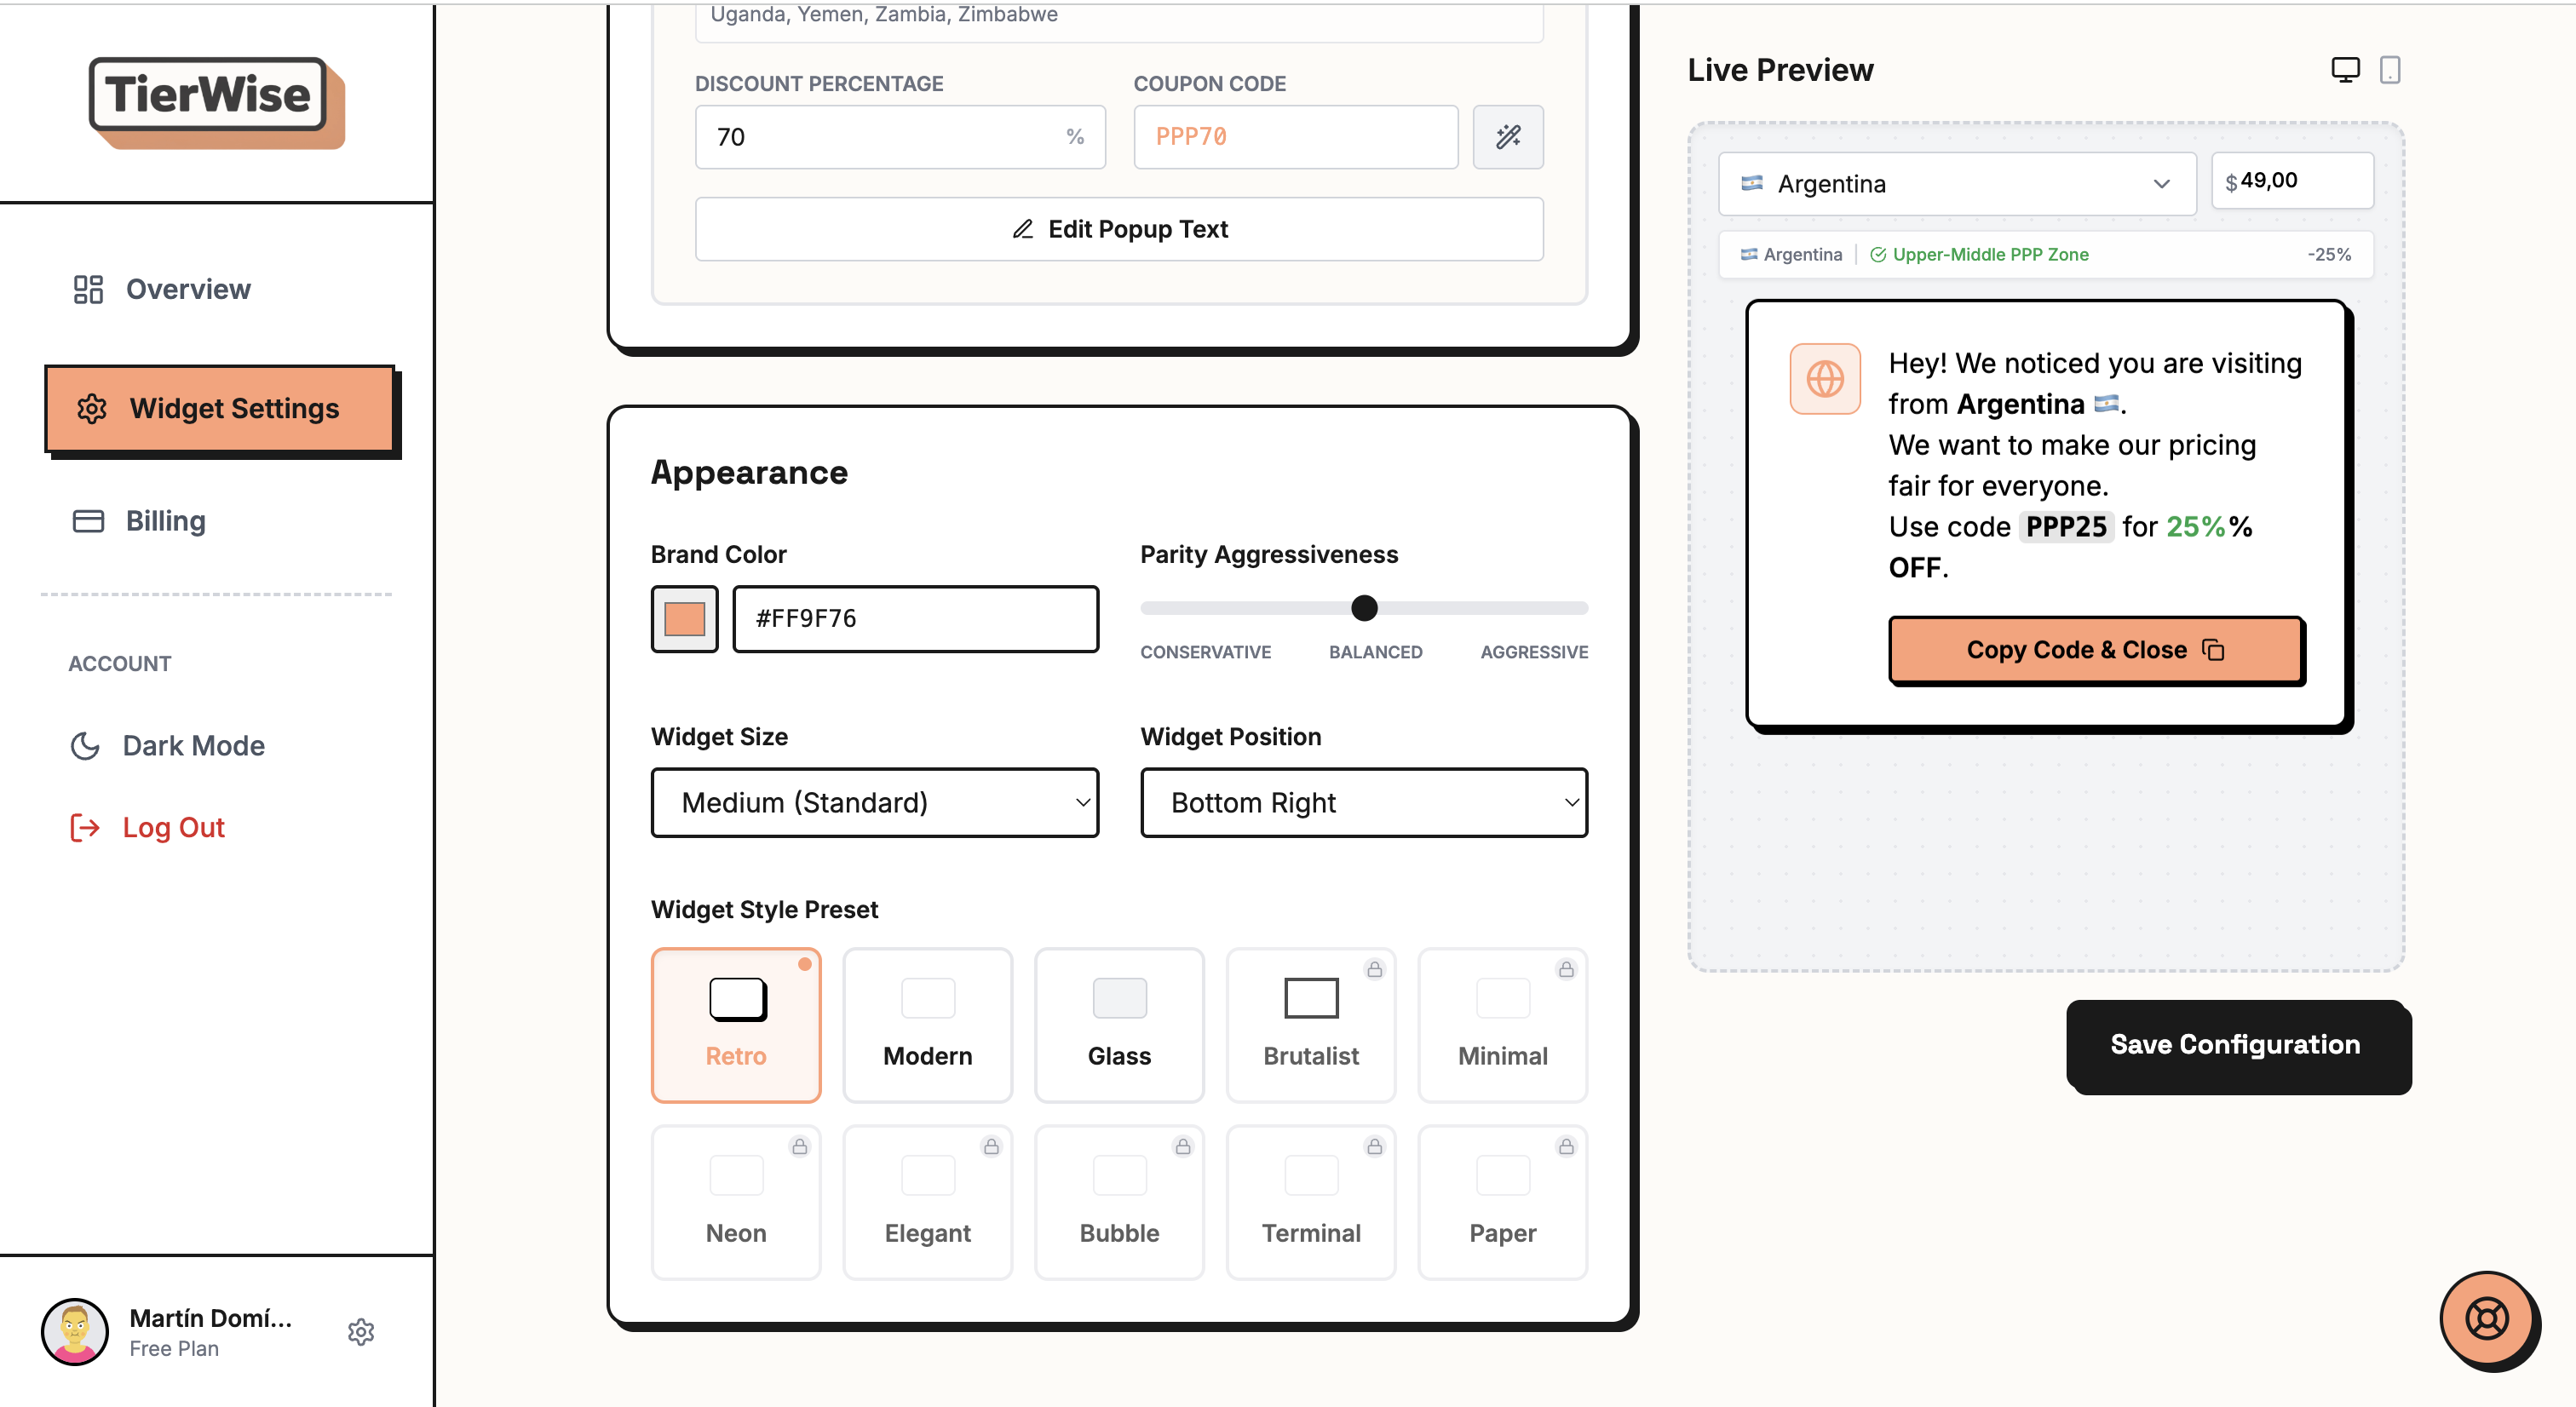2576x1407 pixels.
Task: Open the floating support button bottom right
Action: click(x=2488, y=1320)
